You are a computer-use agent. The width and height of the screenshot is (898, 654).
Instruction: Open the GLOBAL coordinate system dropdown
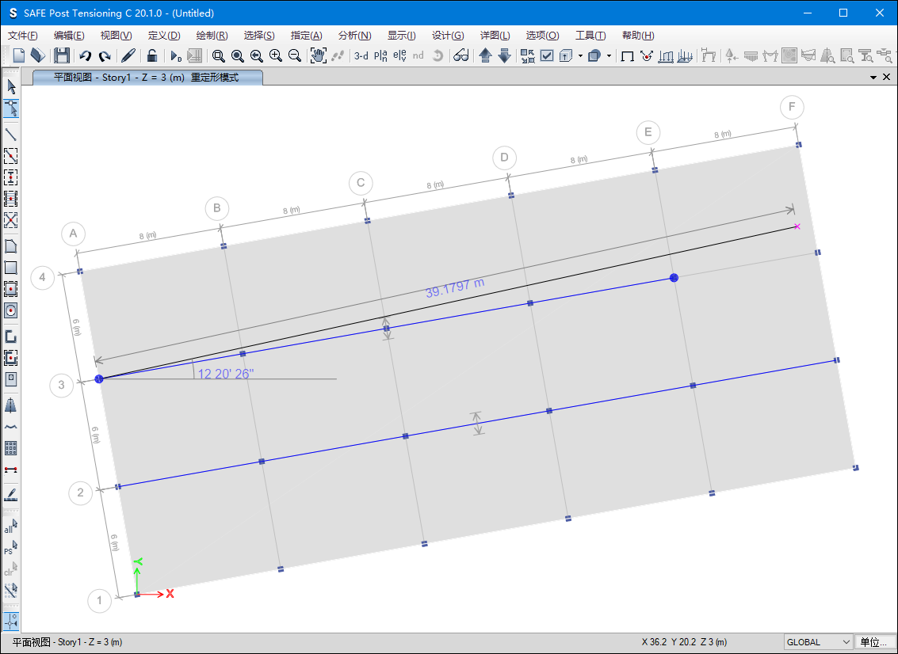[819, 642]
